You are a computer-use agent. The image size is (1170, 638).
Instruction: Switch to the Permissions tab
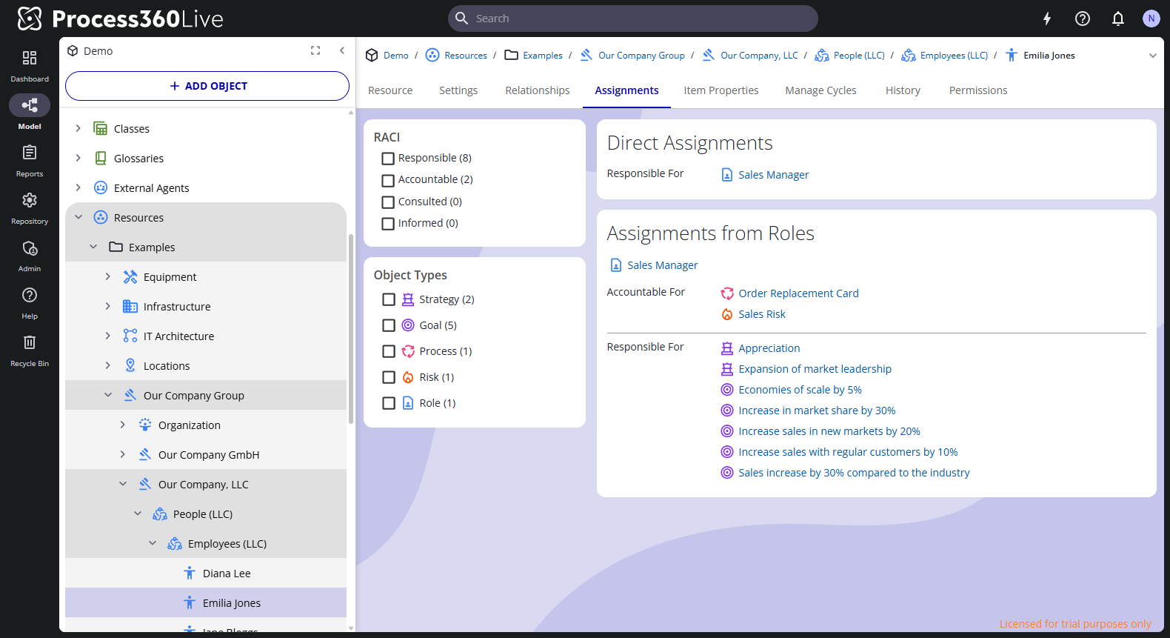coord(978,90)
